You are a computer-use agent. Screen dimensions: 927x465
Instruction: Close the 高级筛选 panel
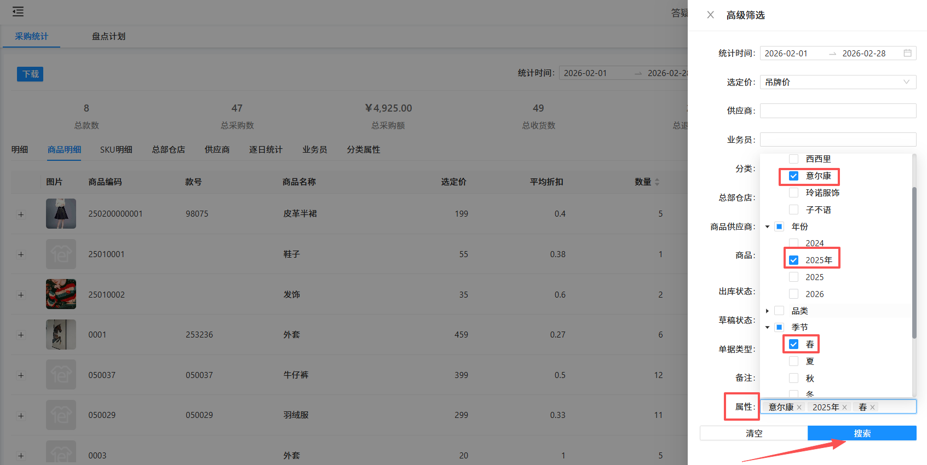[710, 15]
